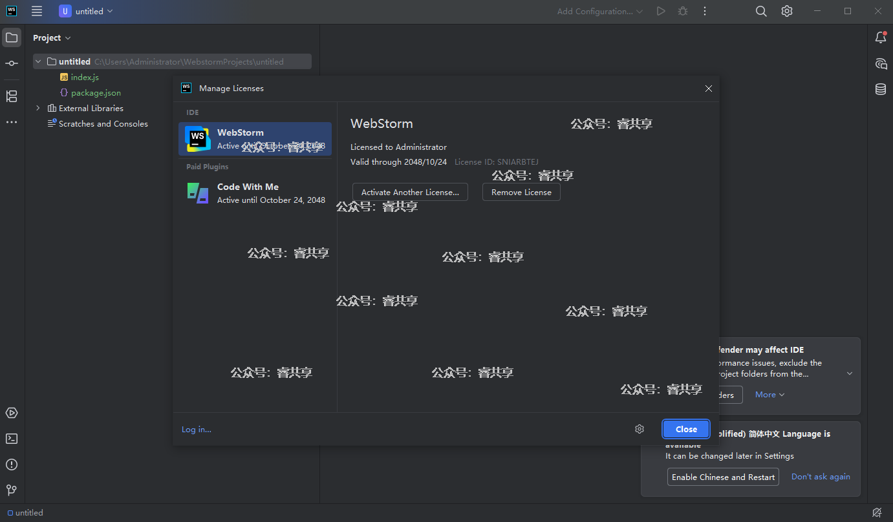Screen dimensions: 893x522
Task: Collapse the untitled project folder
Action: coord(38,61)
